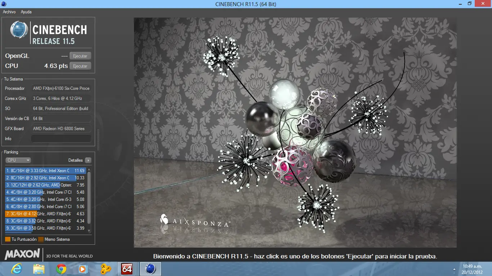Show hidden system tray icons
The width and height of the screenshot is (492, 276).
(454, 269)
